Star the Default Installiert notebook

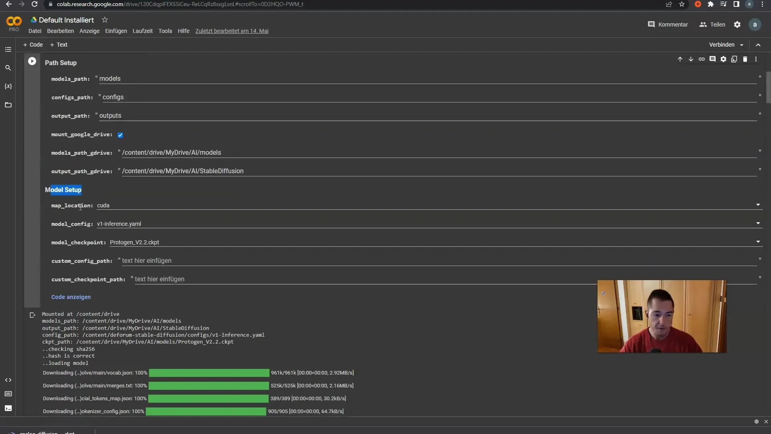click(105, 20)
